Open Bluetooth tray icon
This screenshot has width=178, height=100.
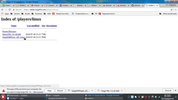pos(139,97)
